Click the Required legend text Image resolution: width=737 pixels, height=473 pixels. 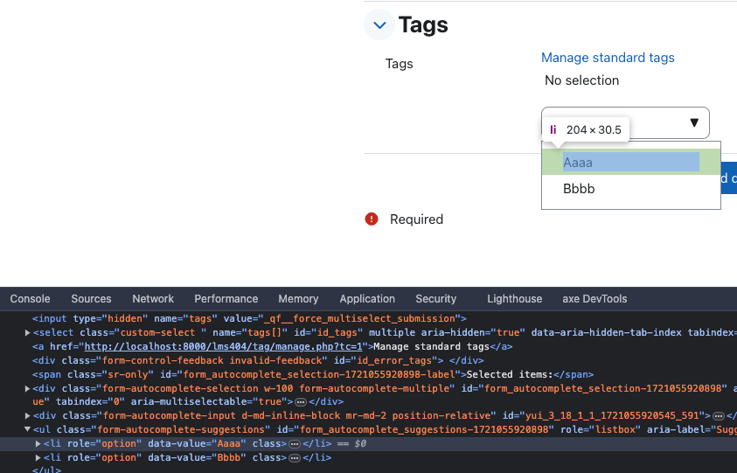point(416,219)
